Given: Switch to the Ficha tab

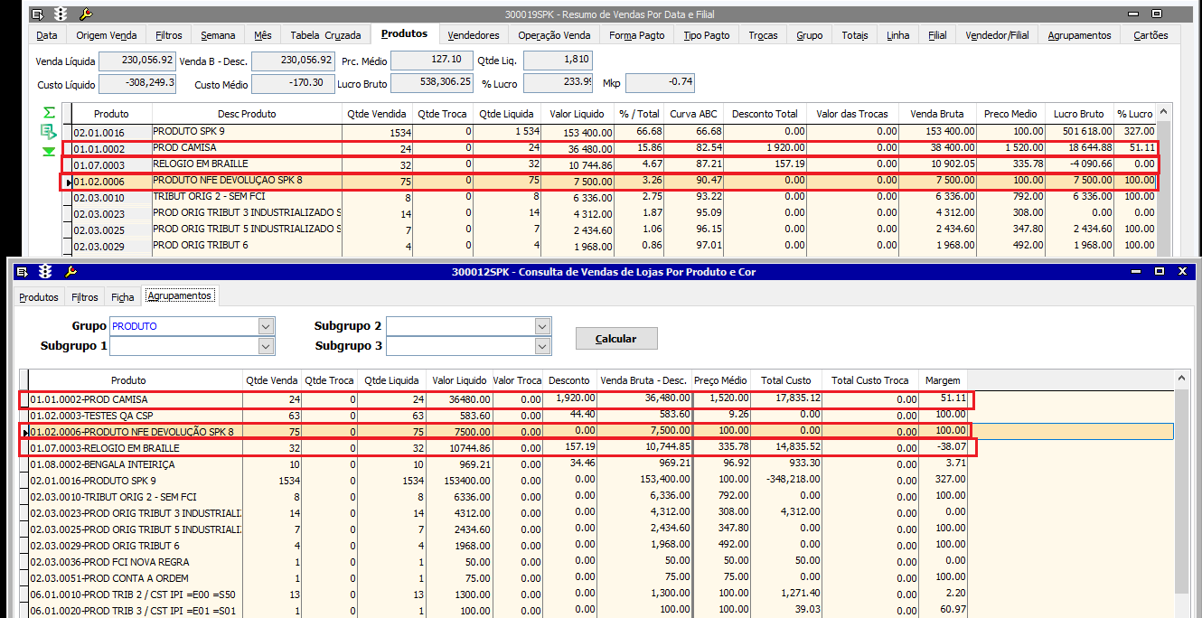Looking at the screenshot, I should (x=122, y=296).
